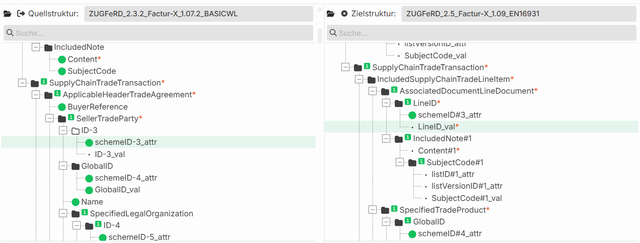Collapse the SubjectCode#1 node
Viewport: 640px width, 243px height.
[400, 162]
